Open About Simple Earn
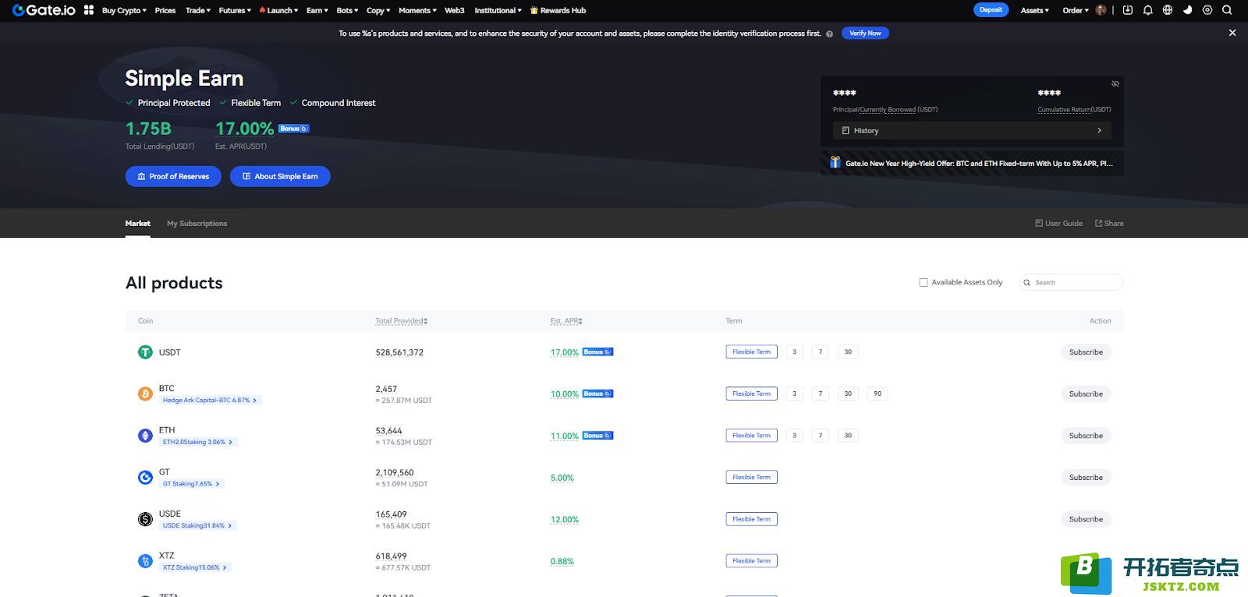The image size is (1248, 597). click(x=280, y=176)
